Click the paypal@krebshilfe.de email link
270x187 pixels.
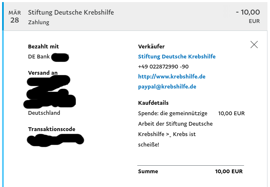pos(167,86)
